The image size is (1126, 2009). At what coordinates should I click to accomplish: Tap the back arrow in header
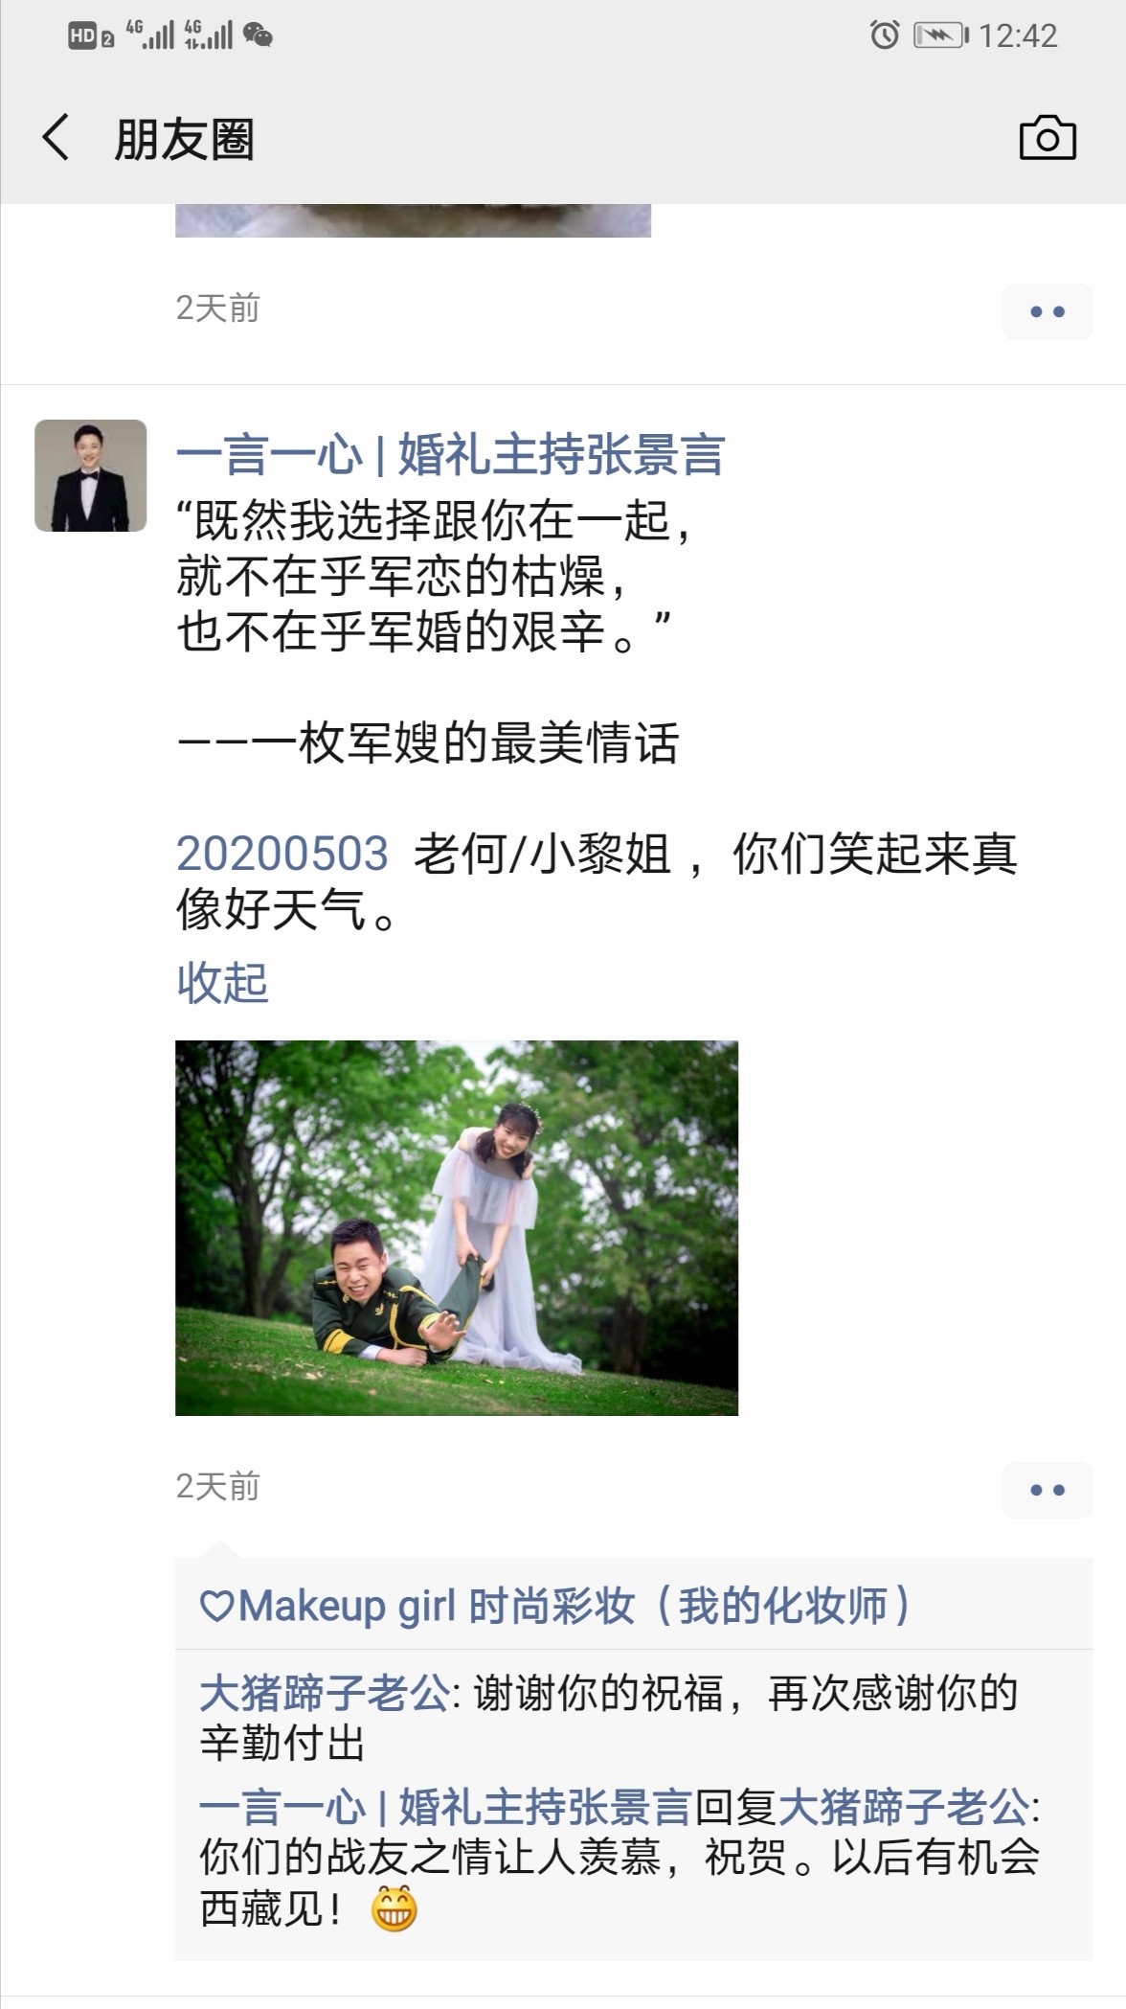point(56,138)
